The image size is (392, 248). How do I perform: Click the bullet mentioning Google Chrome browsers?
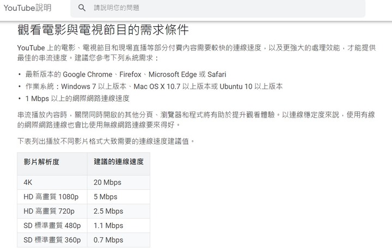point(126,74)
